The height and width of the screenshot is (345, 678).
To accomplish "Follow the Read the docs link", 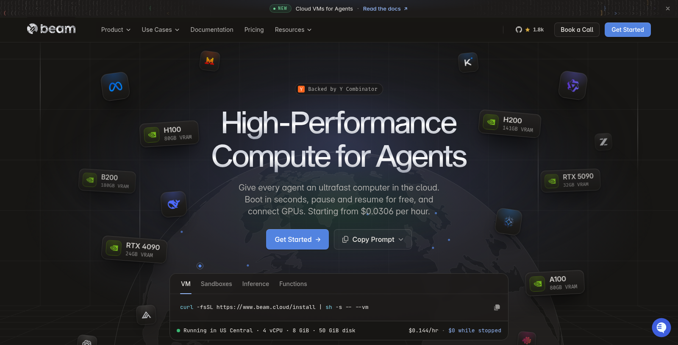I will [385, 8].
